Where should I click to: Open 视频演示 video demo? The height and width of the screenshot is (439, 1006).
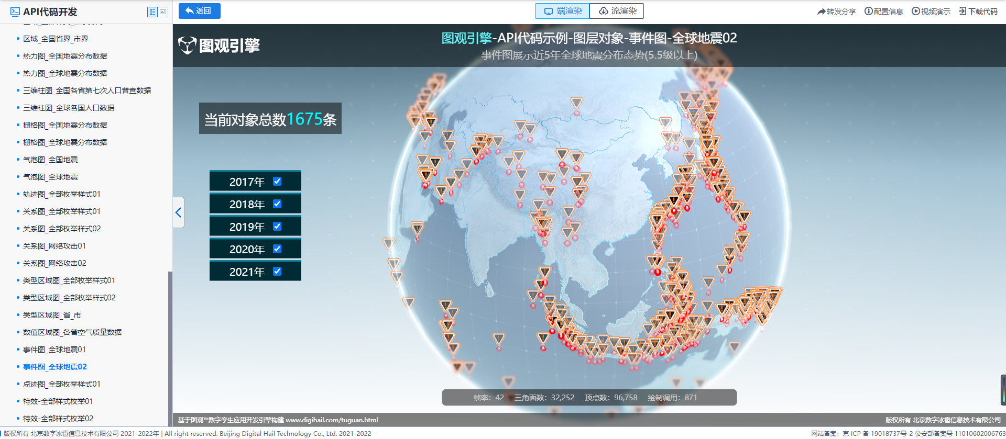pyautogui.click(x=931, y=12)
